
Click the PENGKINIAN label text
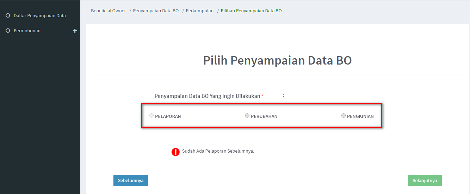[x=360, y=116]
